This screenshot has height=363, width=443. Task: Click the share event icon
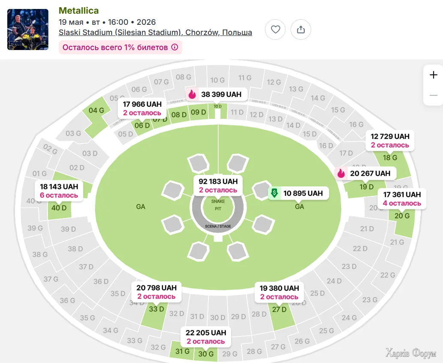(301, 30)
